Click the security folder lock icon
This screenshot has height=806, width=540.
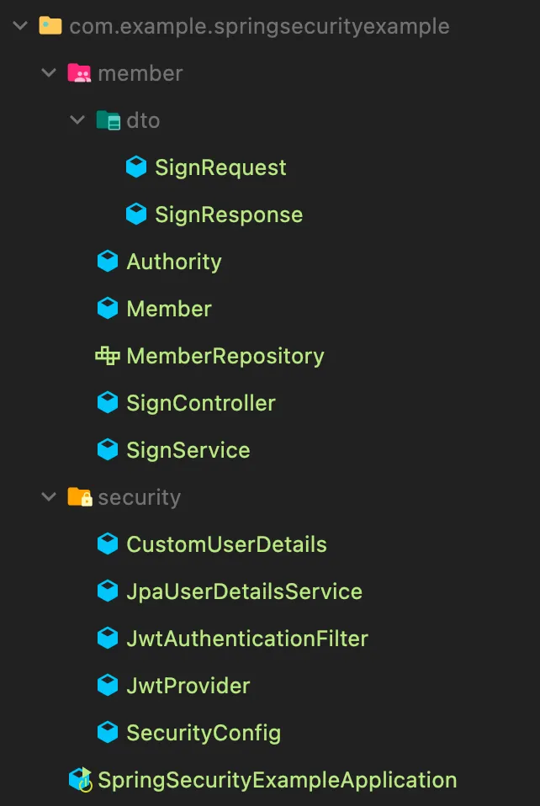(x=79, y=497)
